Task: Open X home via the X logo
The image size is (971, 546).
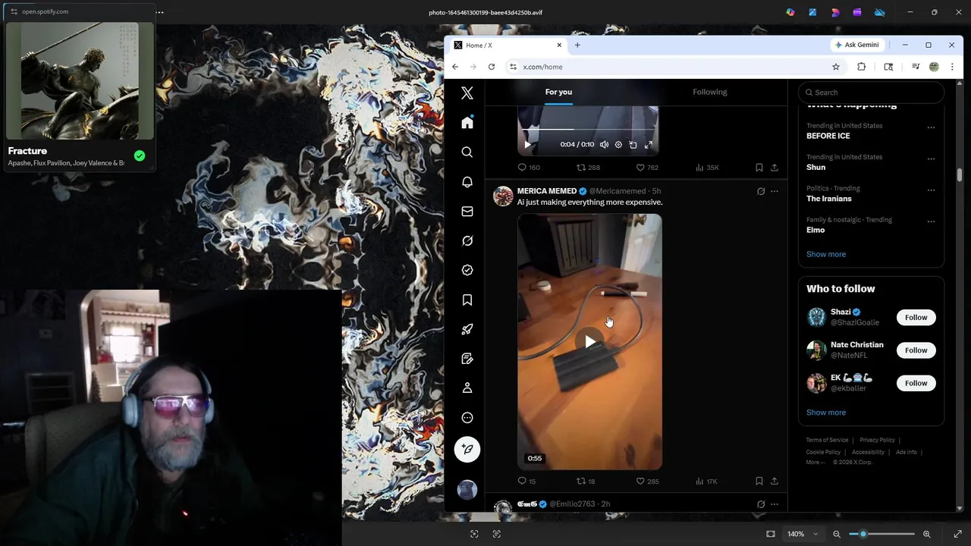Action: (467, 93)
